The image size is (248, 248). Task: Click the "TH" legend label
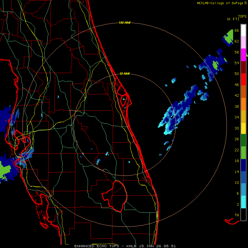237,215
